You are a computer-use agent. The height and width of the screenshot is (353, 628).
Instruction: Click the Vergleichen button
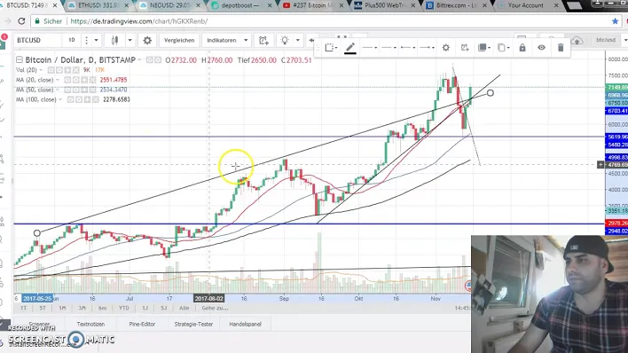(x=179, y=40)
